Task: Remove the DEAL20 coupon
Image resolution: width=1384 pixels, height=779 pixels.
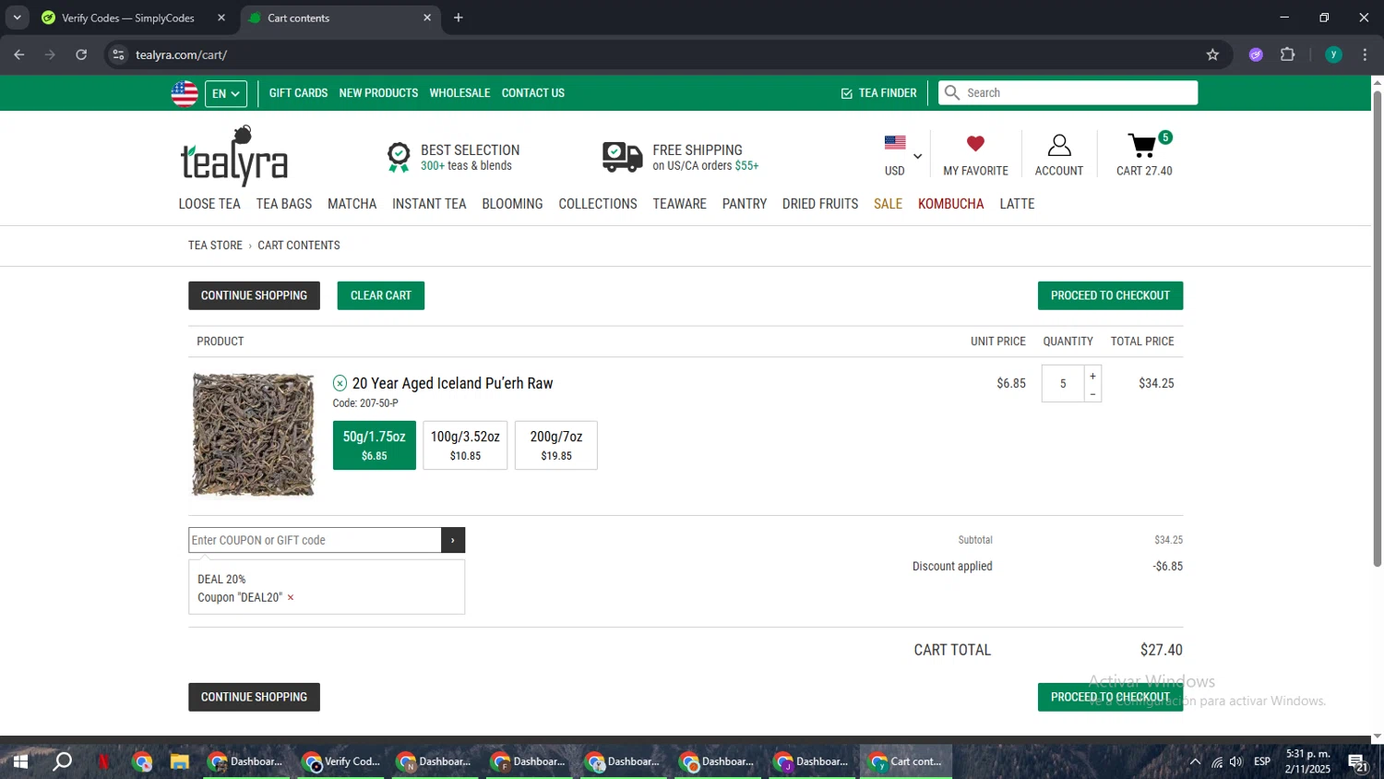Action: click(291, 597)
